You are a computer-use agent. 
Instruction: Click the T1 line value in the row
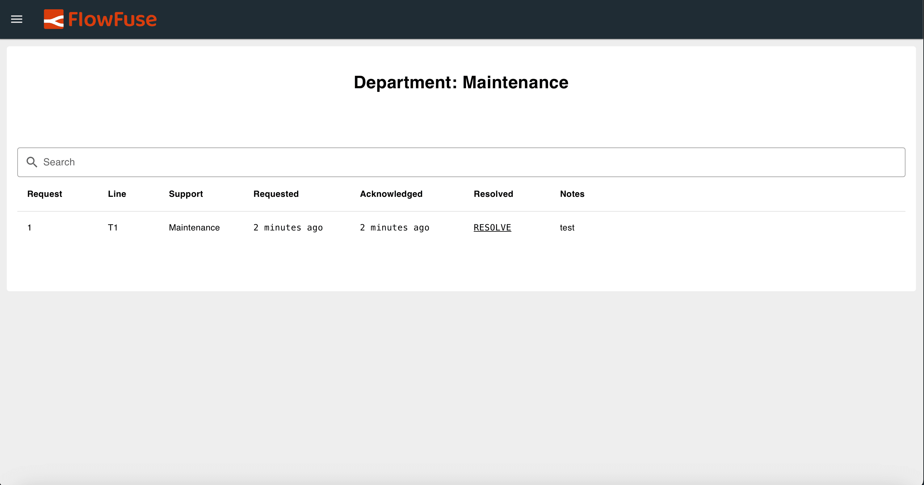[x=113, y=227]
